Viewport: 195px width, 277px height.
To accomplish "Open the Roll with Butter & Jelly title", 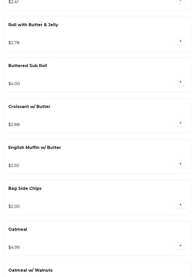I will pos(33,25).
